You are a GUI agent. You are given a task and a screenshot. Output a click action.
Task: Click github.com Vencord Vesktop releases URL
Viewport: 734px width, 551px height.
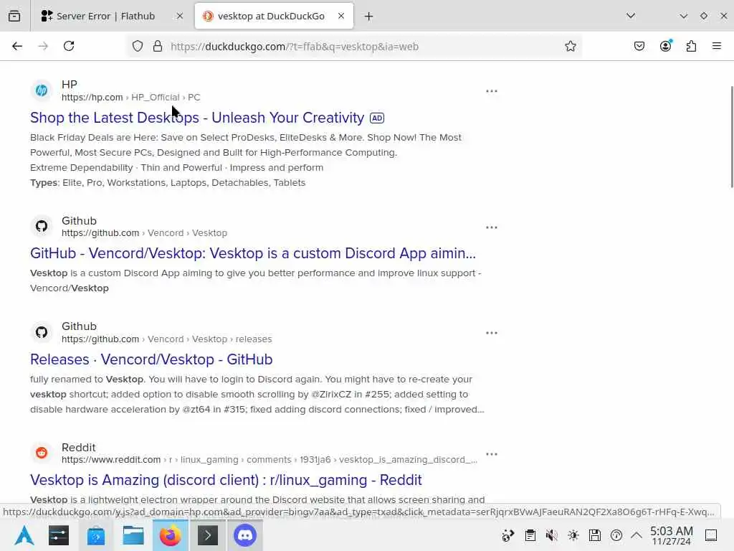[x=166, y=339]
